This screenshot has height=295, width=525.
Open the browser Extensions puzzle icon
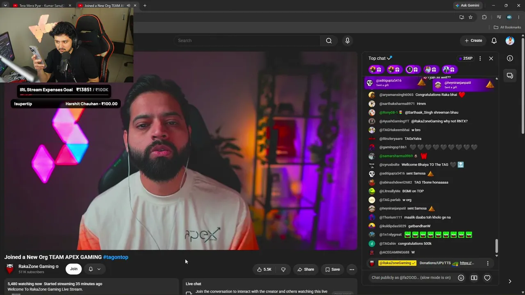pyautogui.click(x=484, y=17)
